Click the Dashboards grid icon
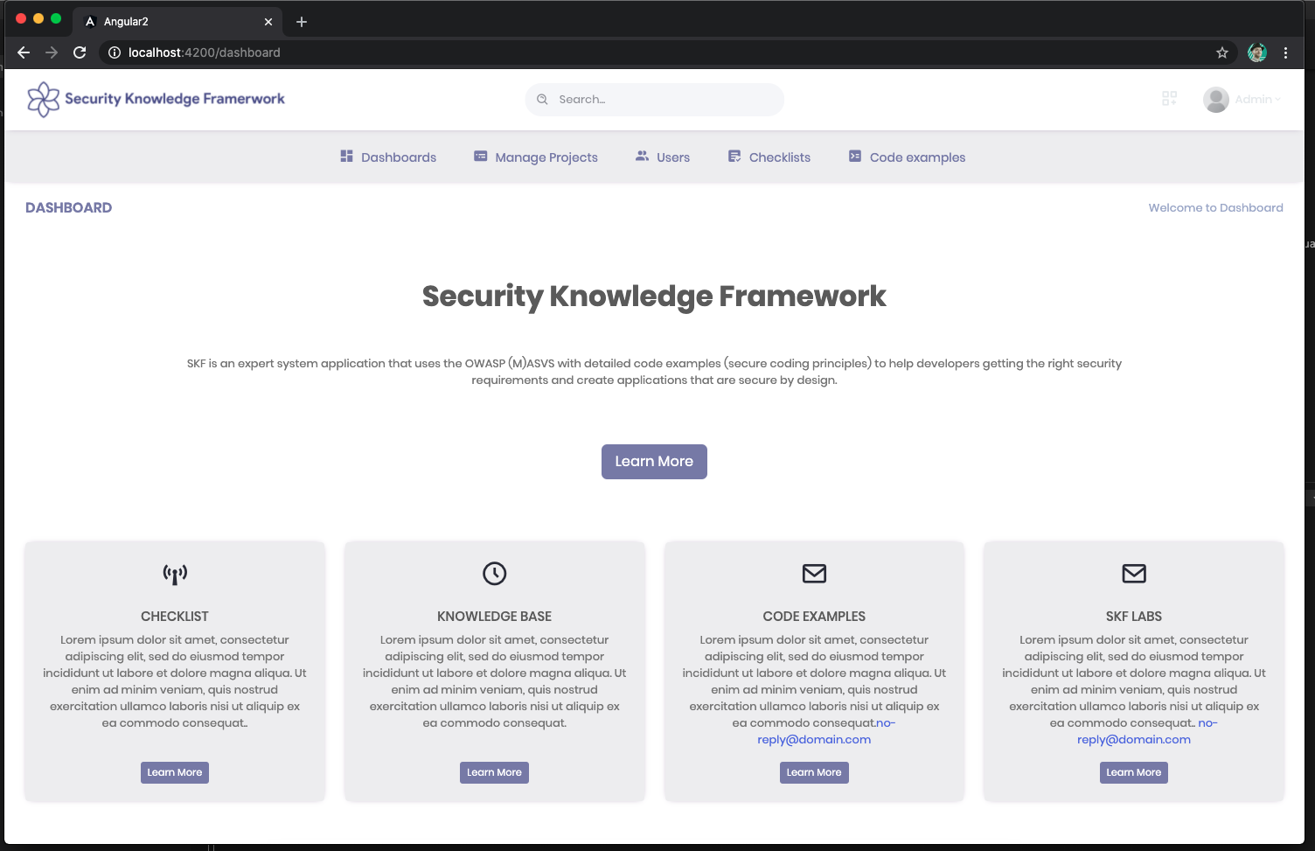The image size is (1315, 851). pyautogui.click(x=346, y=157)
